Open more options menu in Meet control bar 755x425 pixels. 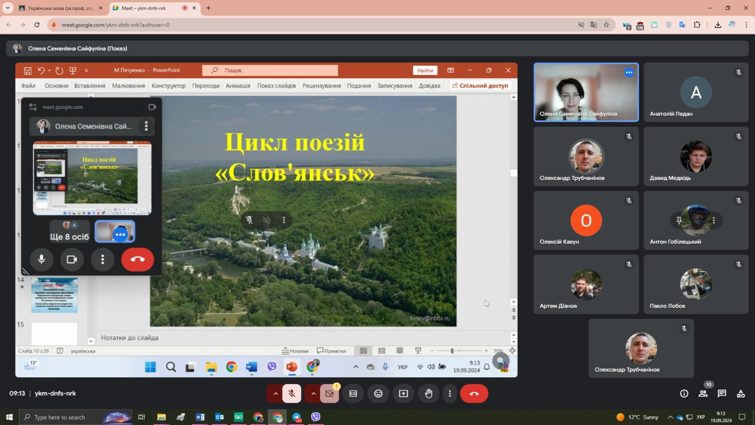[450, 393]
